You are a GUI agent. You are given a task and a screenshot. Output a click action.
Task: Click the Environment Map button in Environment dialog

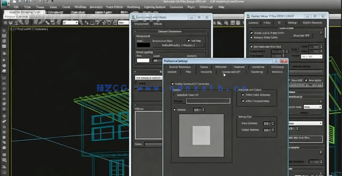[x=178, y=45]
